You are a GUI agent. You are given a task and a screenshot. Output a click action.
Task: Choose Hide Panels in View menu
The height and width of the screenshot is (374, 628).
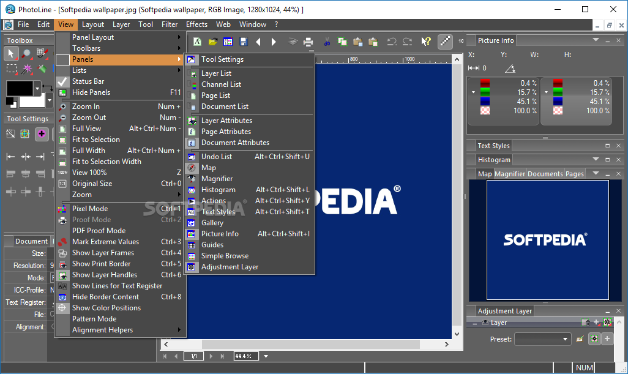pos(120,92)
